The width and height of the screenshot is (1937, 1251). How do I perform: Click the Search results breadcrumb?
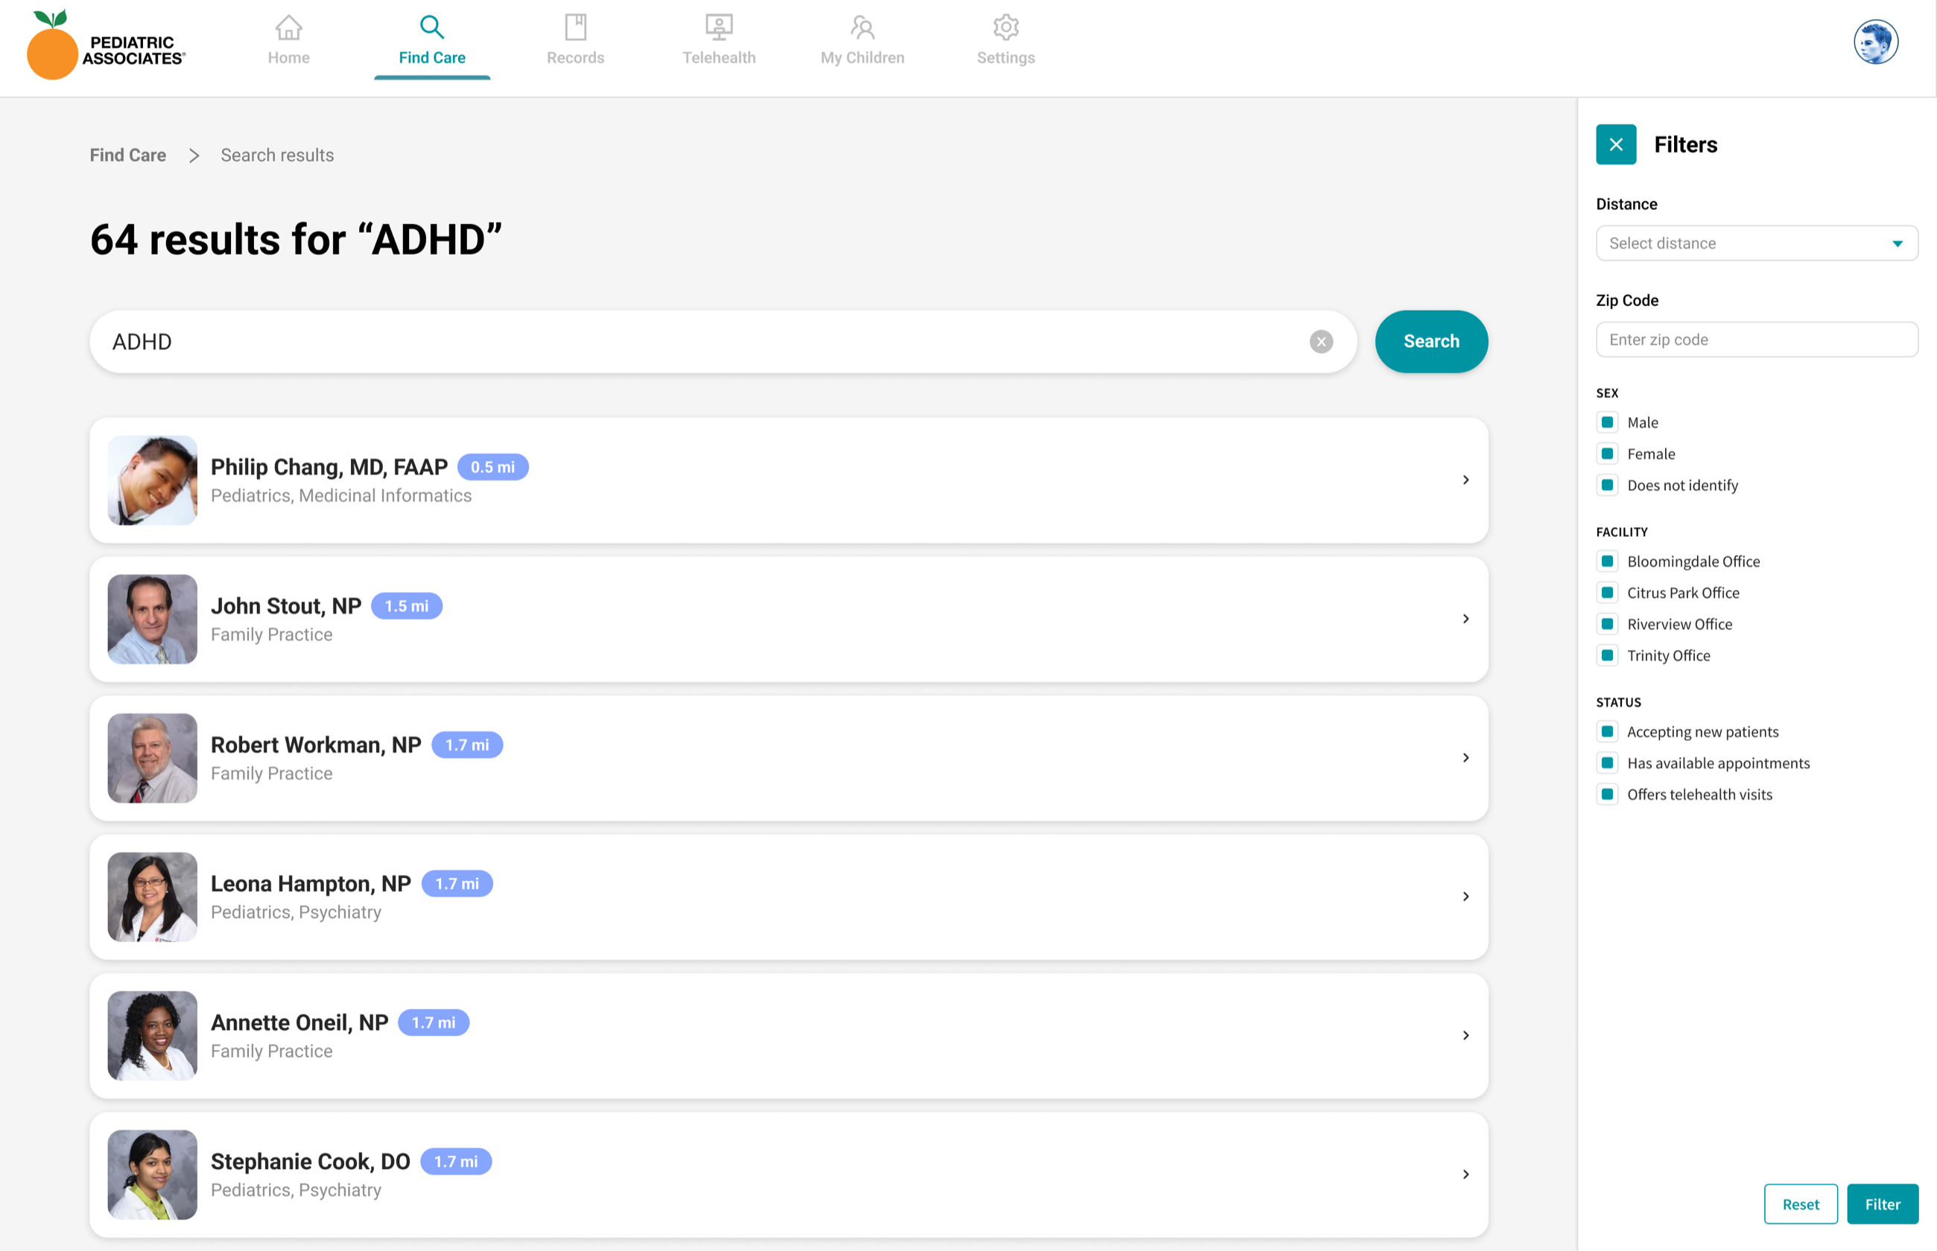click(277, 155)
